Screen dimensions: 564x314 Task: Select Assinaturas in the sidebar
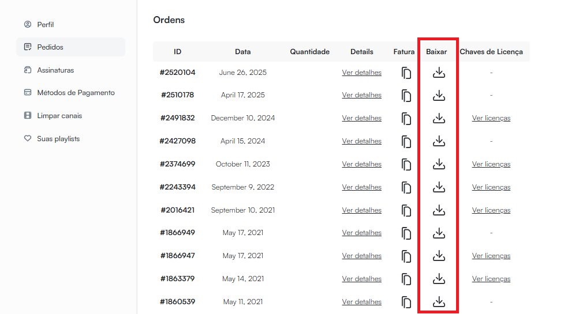pyautogui.click(x=55, y=70)
